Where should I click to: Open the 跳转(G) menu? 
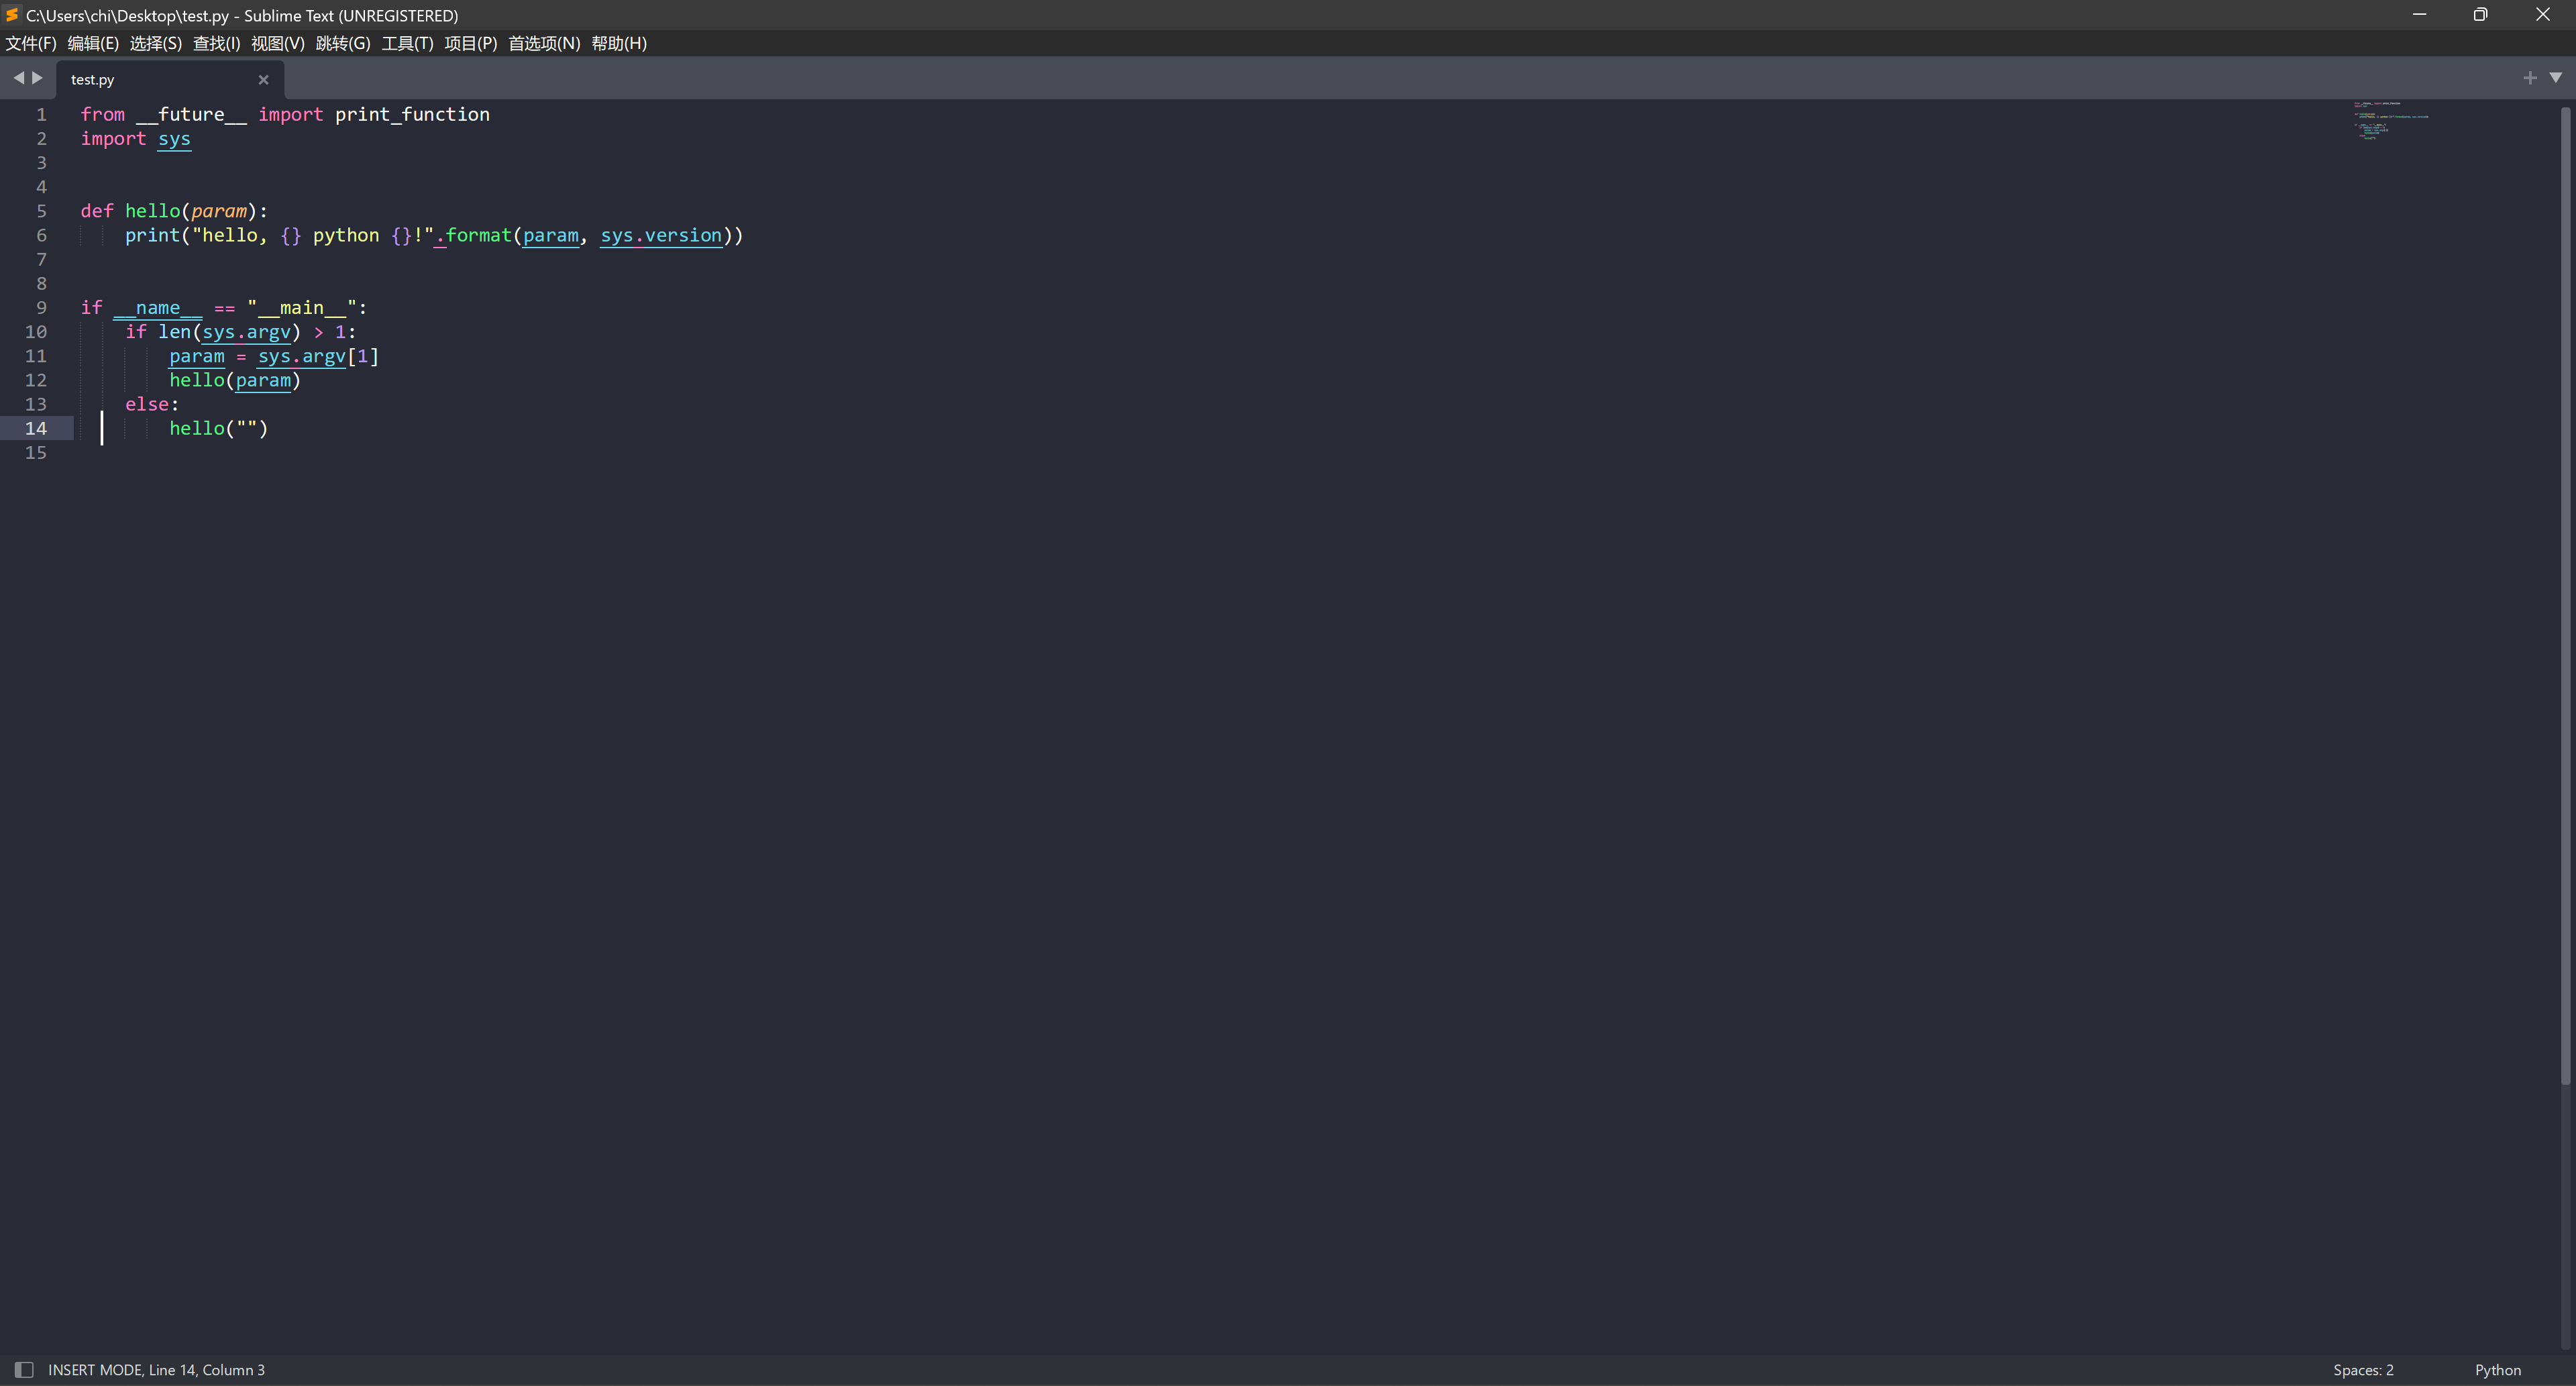point(342,43)
